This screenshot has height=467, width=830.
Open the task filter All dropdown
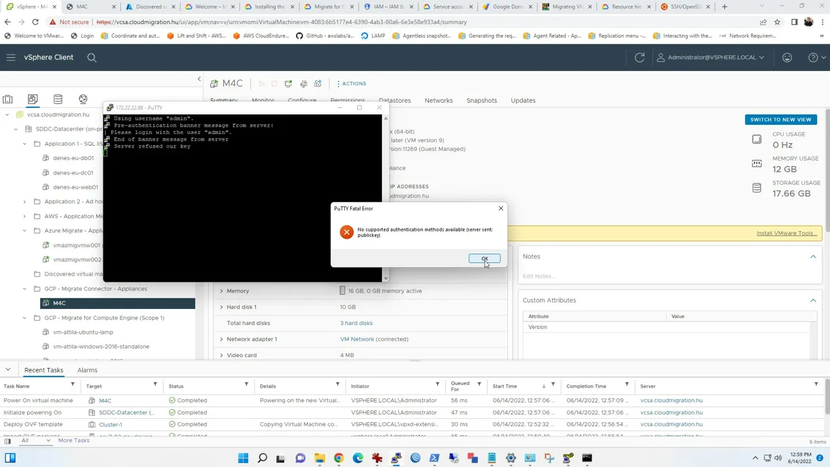coord(36,441)
